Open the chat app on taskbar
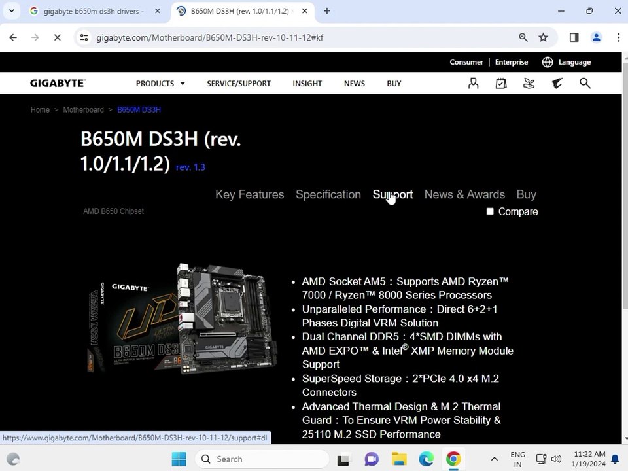The image size is (628, 471). (372, 459)
